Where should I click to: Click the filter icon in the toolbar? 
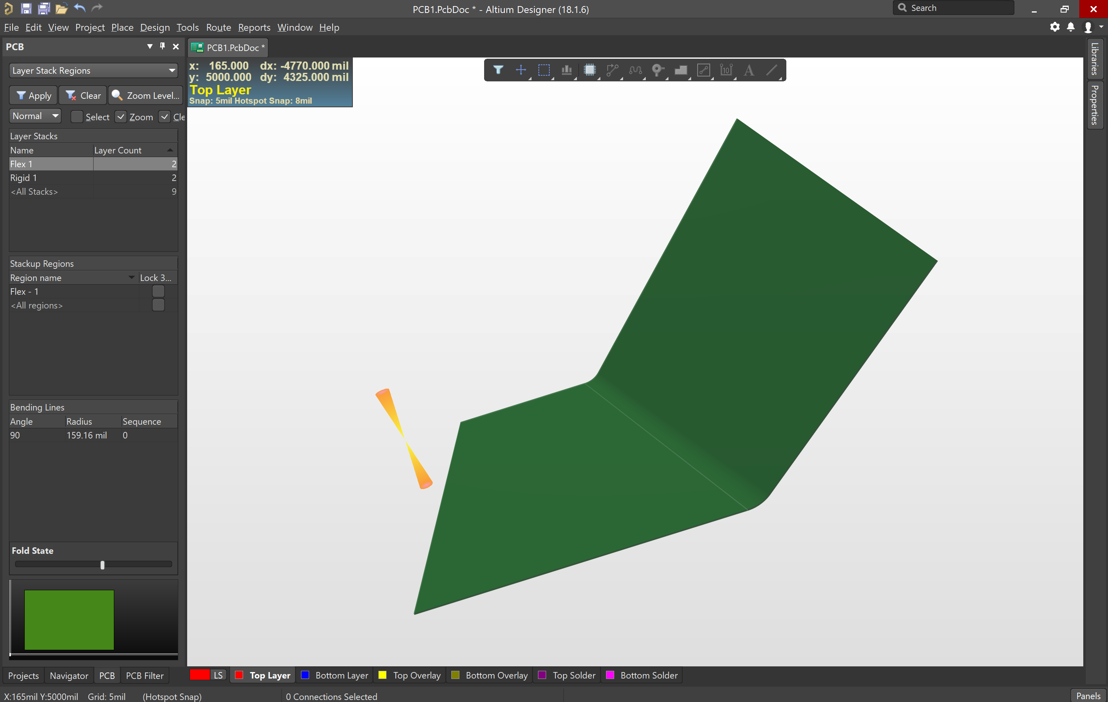(498, 70)
